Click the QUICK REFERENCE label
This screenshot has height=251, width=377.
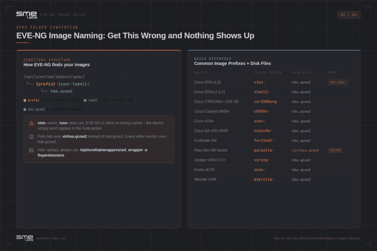(x=213, y=59)
